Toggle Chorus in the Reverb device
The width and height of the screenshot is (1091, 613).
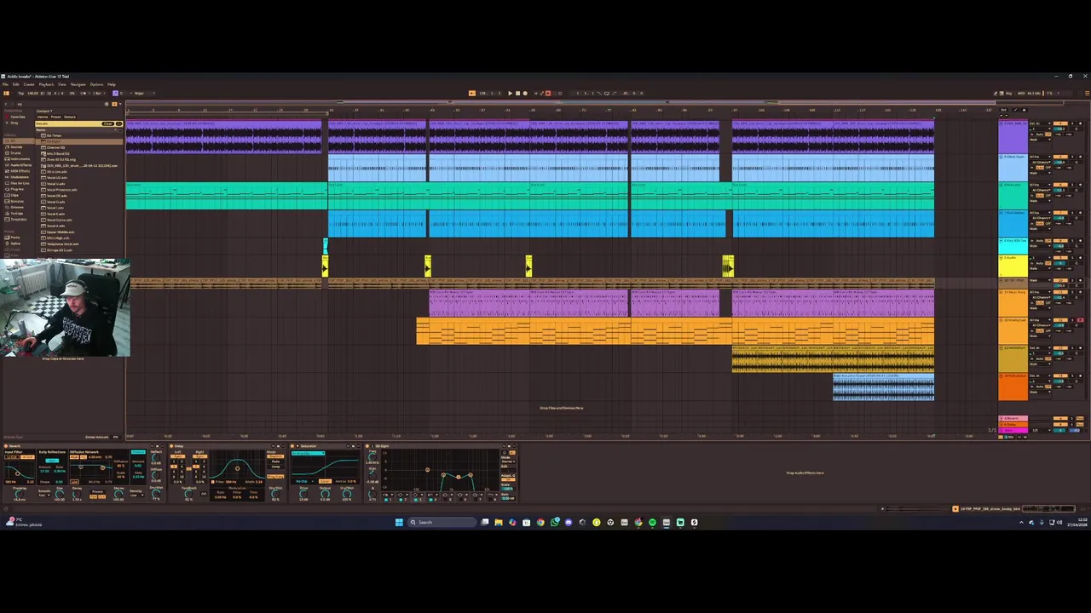[138, 452]
